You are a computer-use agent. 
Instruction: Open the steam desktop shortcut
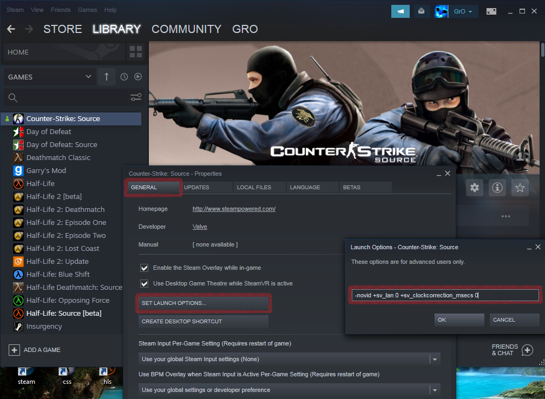coord(26,376)
